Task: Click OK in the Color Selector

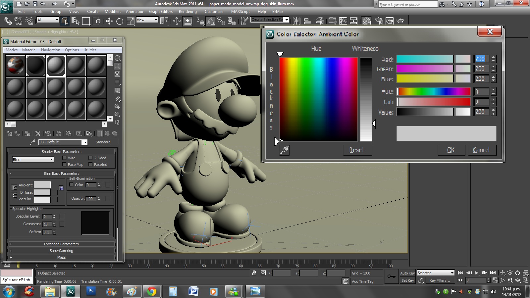Action: click(x=451, y=150)
